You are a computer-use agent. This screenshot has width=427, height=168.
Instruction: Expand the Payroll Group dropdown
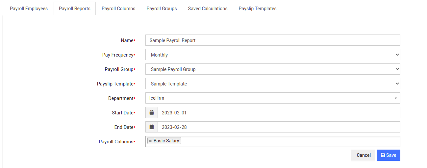coord(272,69)
